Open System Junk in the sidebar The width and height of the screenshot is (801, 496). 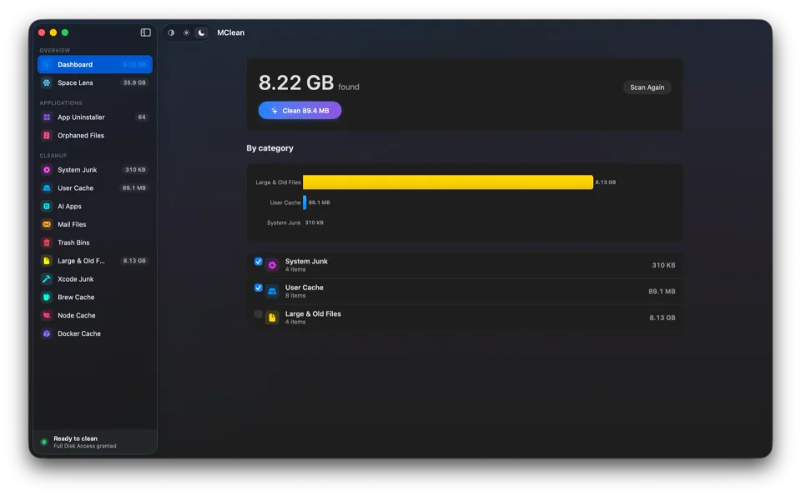95,169
